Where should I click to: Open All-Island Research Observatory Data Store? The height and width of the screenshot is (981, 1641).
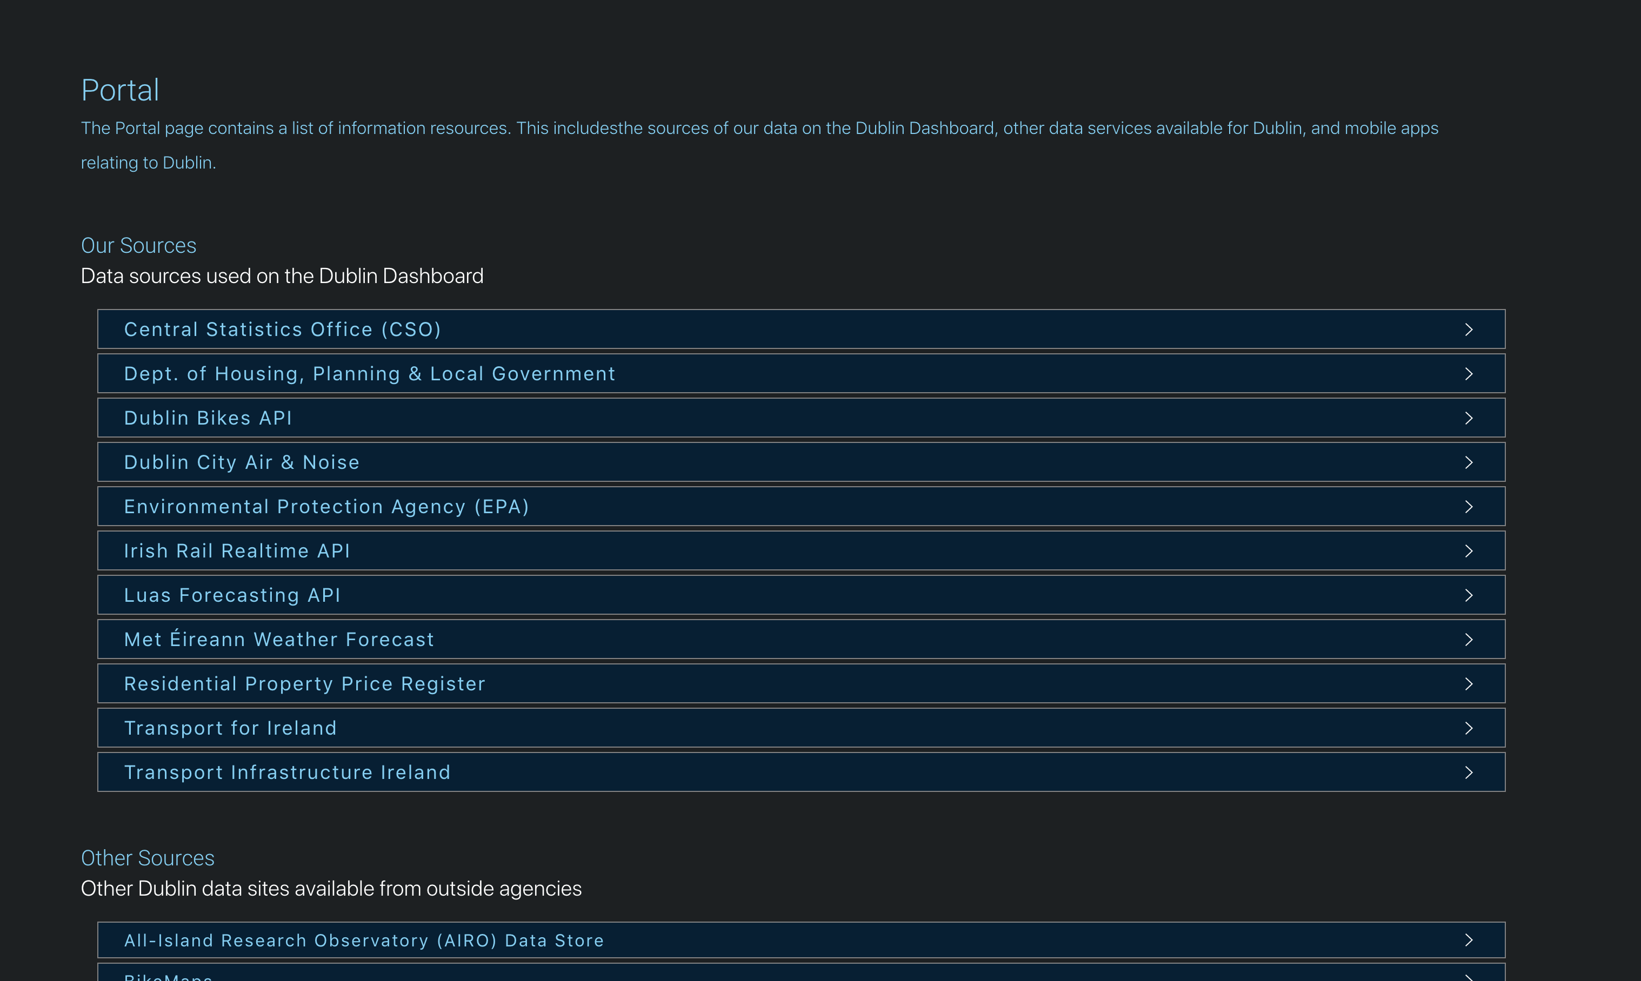[x=364, y=940]
